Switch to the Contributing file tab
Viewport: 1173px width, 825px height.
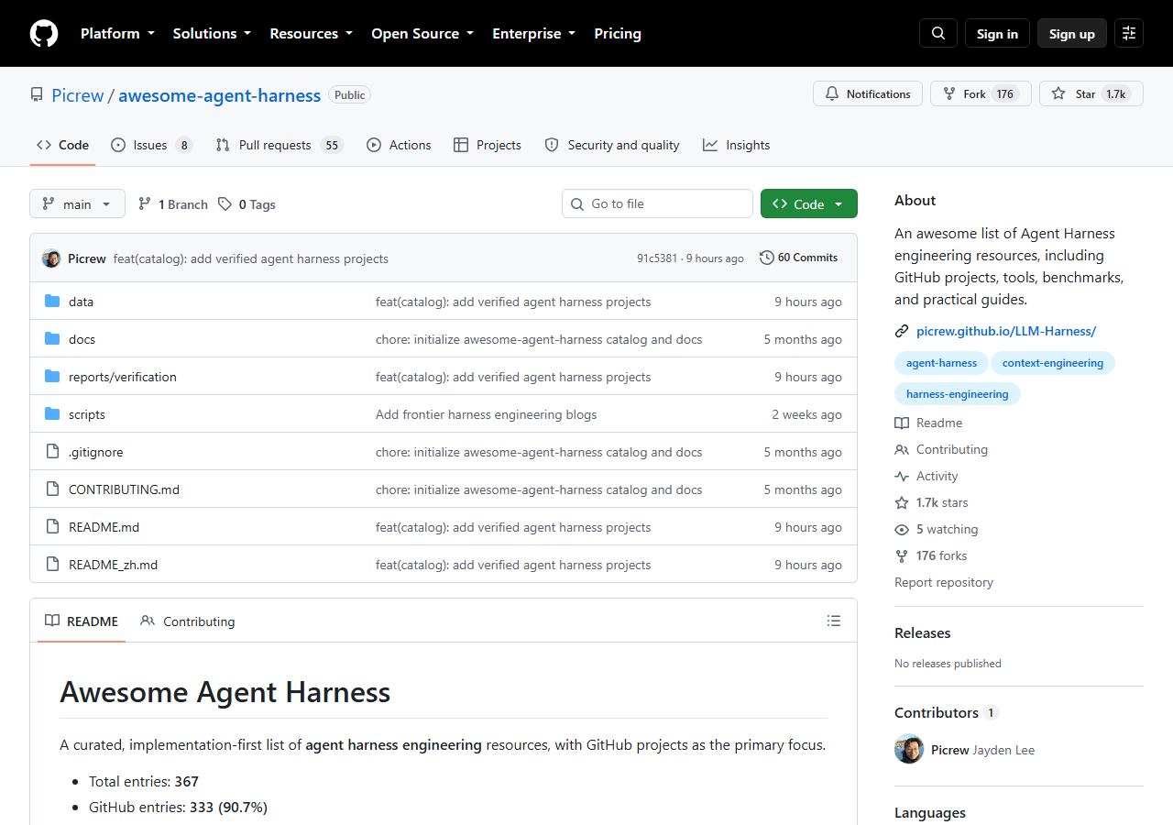click(188, 621)
